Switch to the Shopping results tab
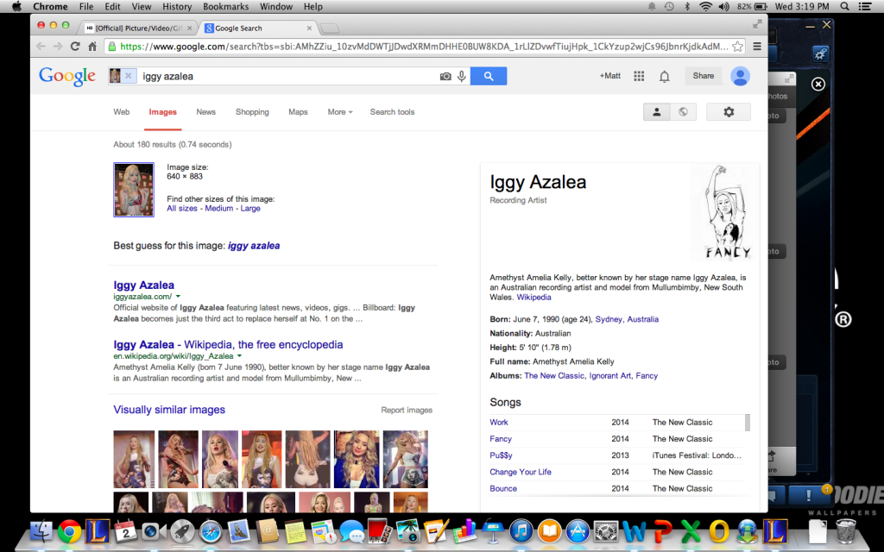The height and width of the screenshot is (552, 884). pyautogui.click(x=252, y=112)
